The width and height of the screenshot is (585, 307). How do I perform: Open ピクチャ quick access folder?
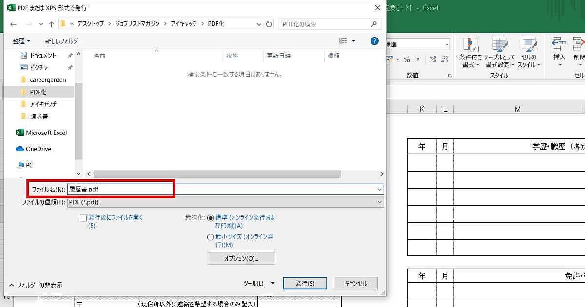[34, 67]
